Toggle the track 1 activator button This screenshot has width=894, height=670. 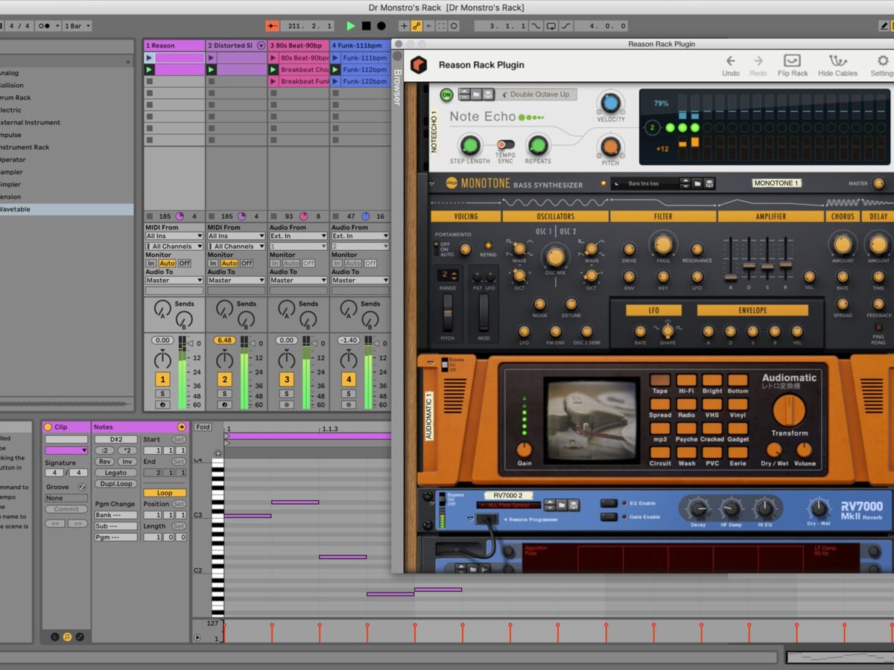coord(162,380)
